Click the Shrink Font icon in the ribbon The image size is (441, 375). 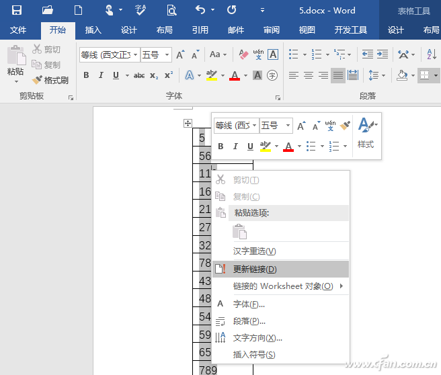pyautogui.click(x=195, y=54)
